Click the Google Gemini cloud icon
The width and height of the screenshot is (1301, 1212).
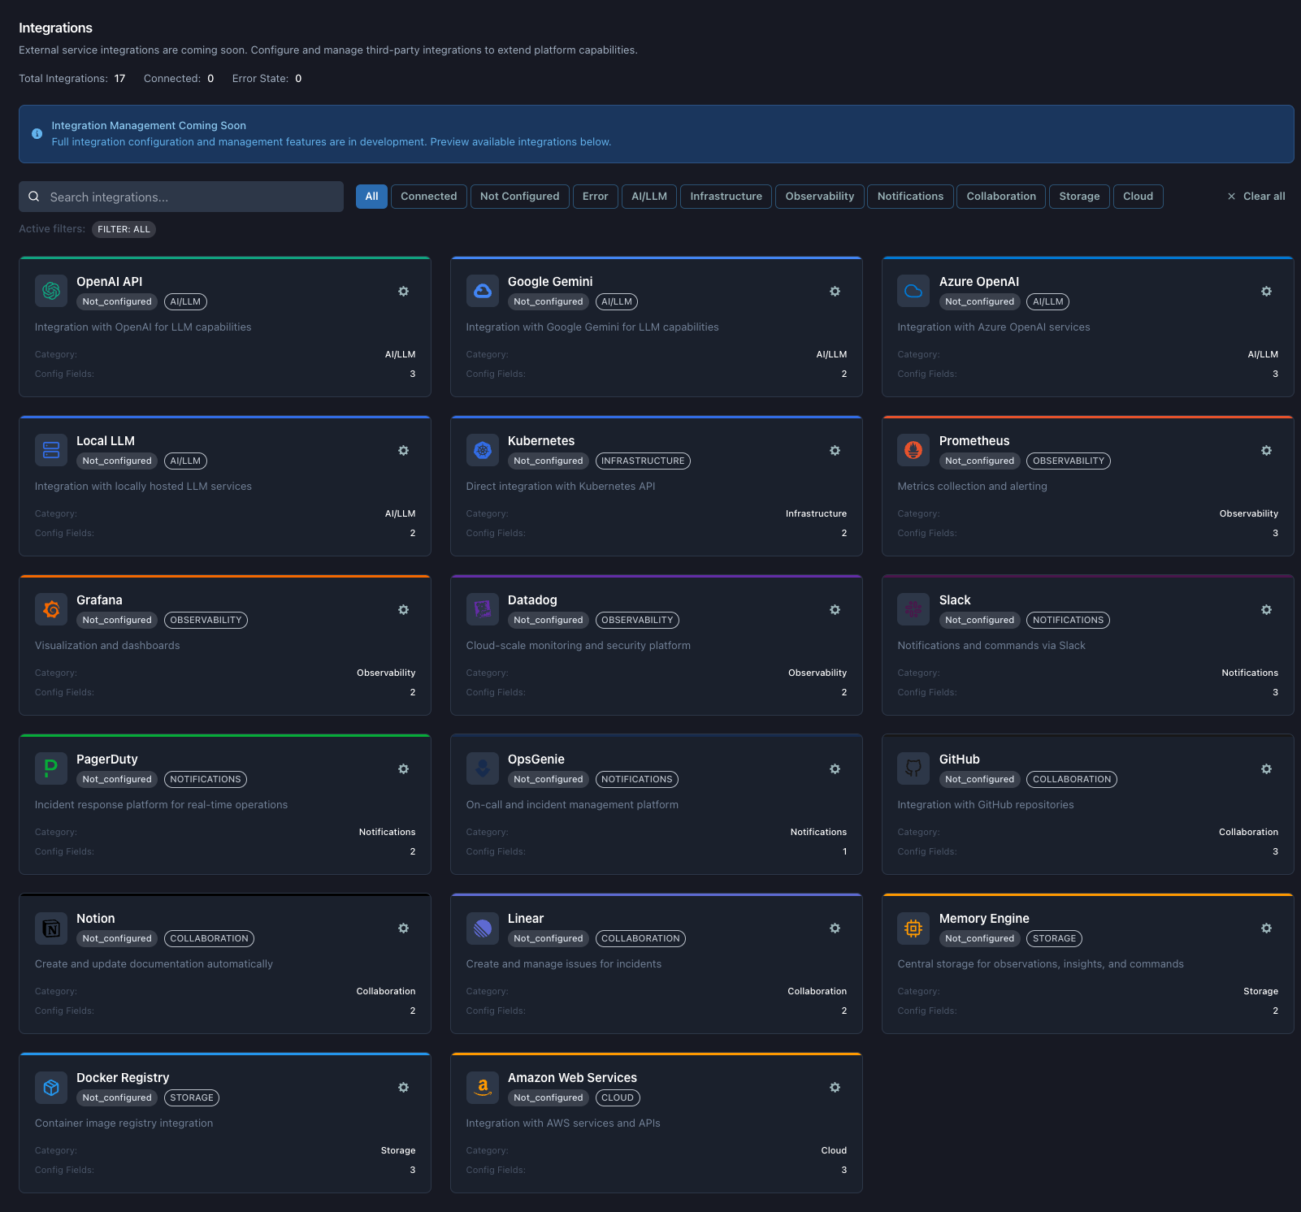click(x=482, y=290)
